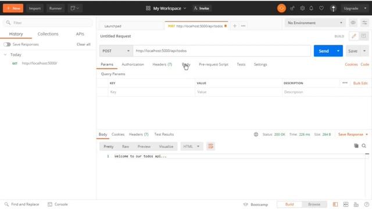
Task: Open the My Workspace dropdown
Action: coord(166,8)
